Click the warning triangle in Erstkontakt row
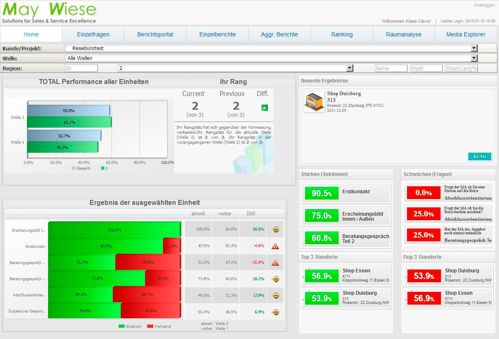The image size is (499, 339). tap(275, 246)
